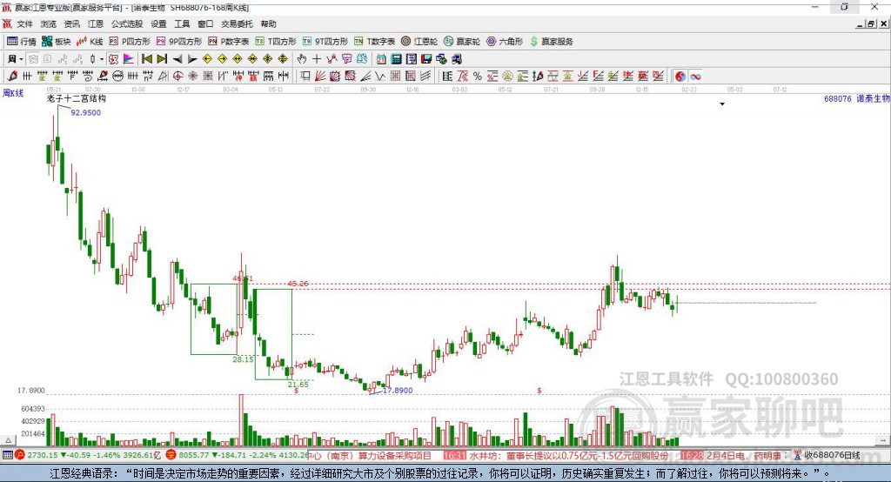The image size is (891, 482).
Task: Select the 92.9500 high price label
Action: click(86, 112)
